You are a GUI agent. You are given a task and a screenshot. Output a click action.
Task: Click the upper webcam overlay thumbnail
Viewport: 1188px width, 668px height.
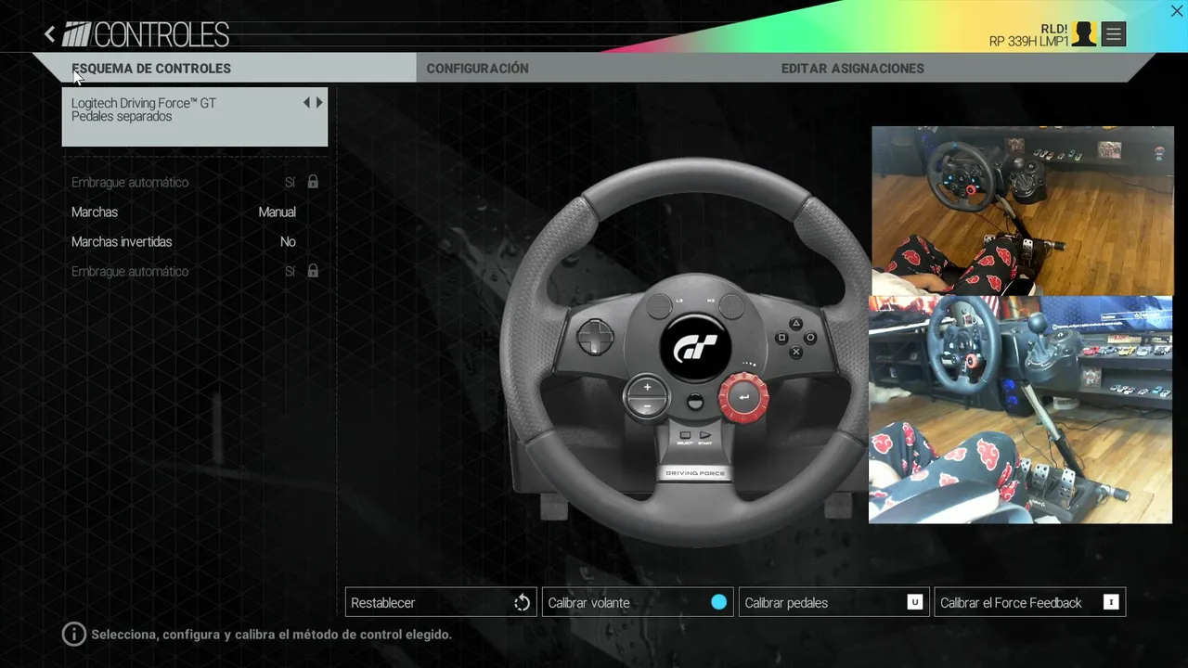[1023, 211]
